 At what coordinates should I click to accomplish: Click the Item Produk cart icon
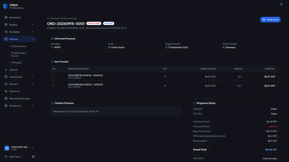[x=52, y=62]
